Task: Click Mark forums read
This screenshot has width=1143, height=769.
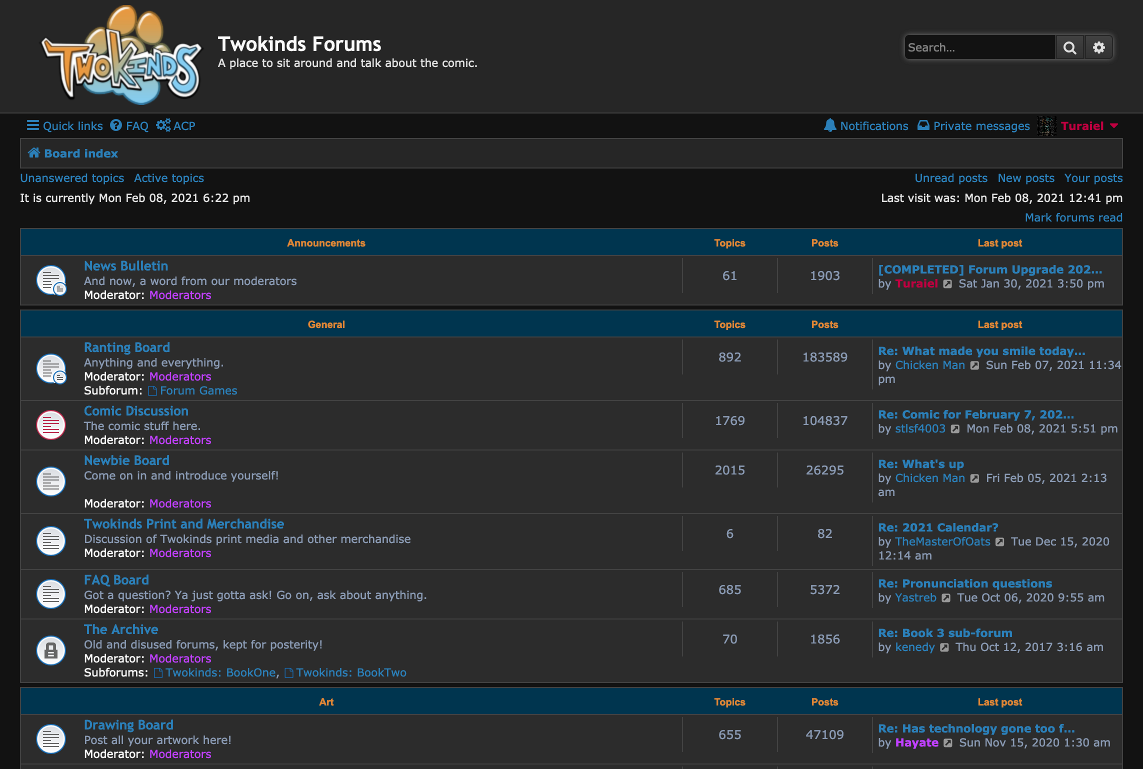Action: pyautogui.click(x=1073, y=217)
